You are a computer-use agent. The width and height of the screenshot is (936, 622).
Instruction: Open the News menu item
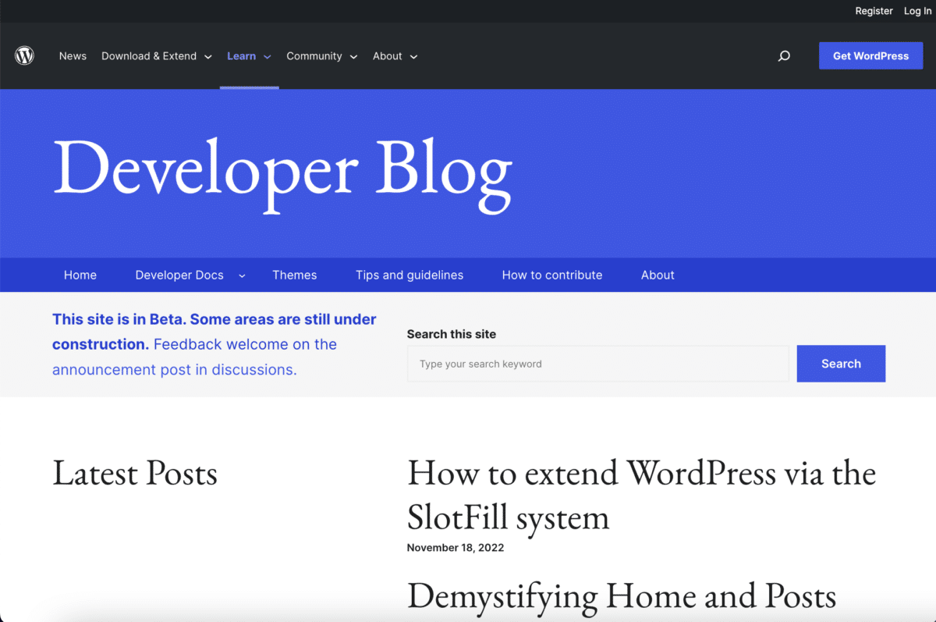[x=73, y=56]
